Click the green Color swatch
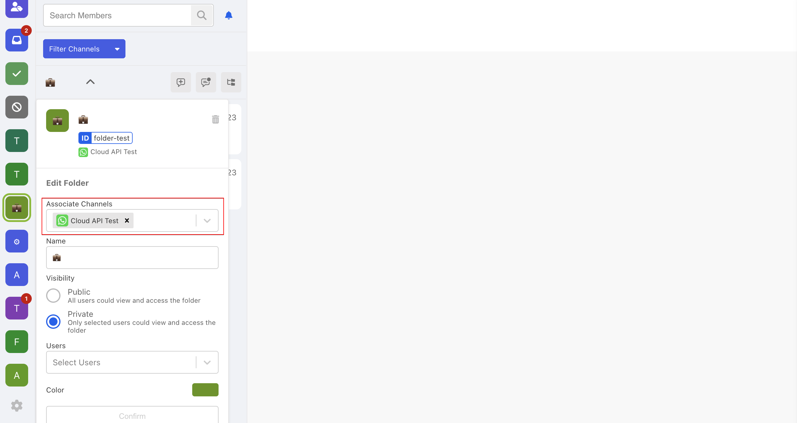This screenshot has height=423, width=797. pyautogui.click(x=205, y=389)
